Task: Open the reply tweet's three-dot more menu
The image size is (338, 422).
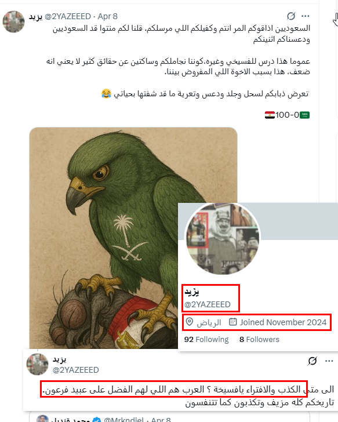Action: (329, 361)
